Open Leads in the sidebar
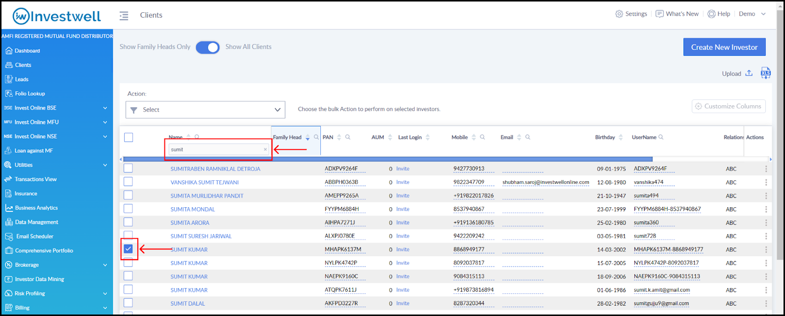 pyautogui.click(x=17, y=79)
